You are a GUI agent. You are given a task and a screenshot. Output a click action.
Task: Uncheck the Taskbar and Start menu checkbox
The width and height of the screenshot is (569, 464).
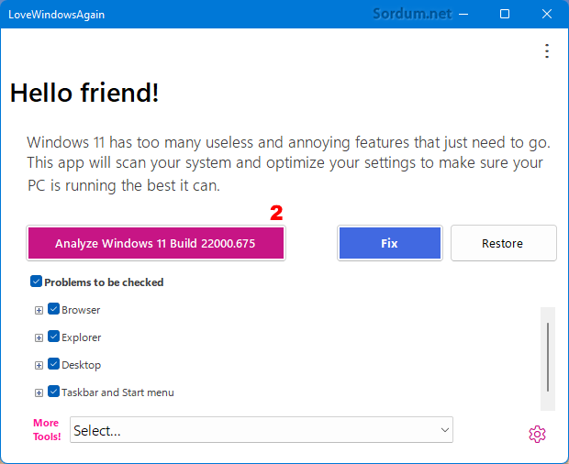[54, 392]
